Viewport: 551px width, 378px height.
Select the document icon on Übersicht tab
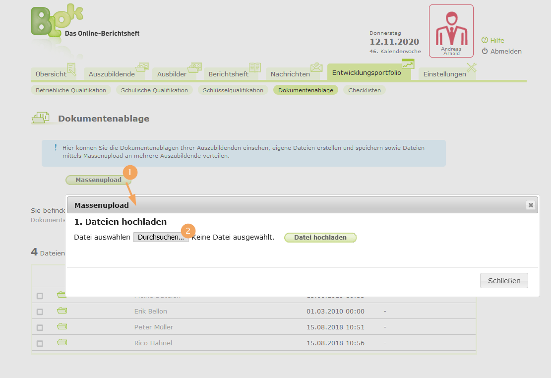coord(71,67)
